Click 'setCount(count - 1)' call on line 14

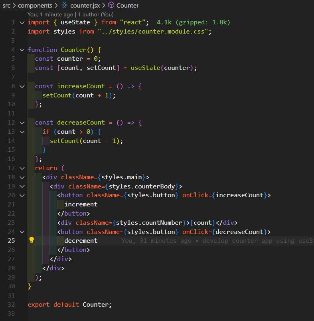(x=85, y=141)
